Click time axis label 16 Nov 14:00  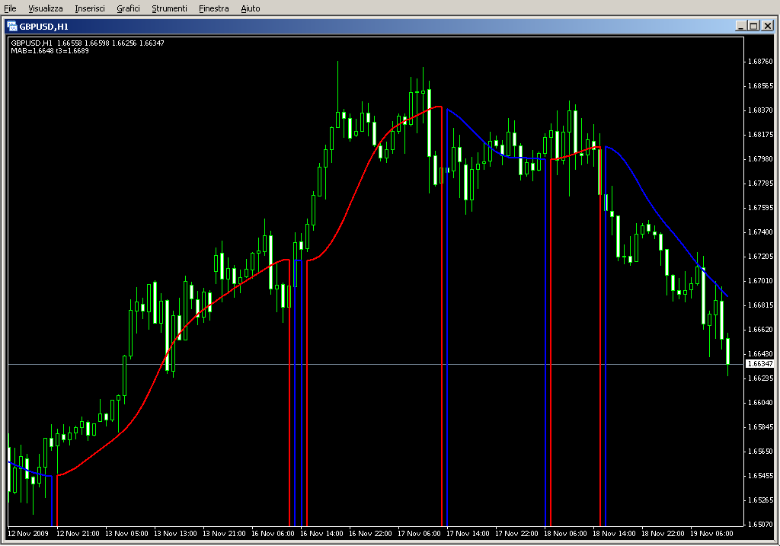tap(322, 534)
